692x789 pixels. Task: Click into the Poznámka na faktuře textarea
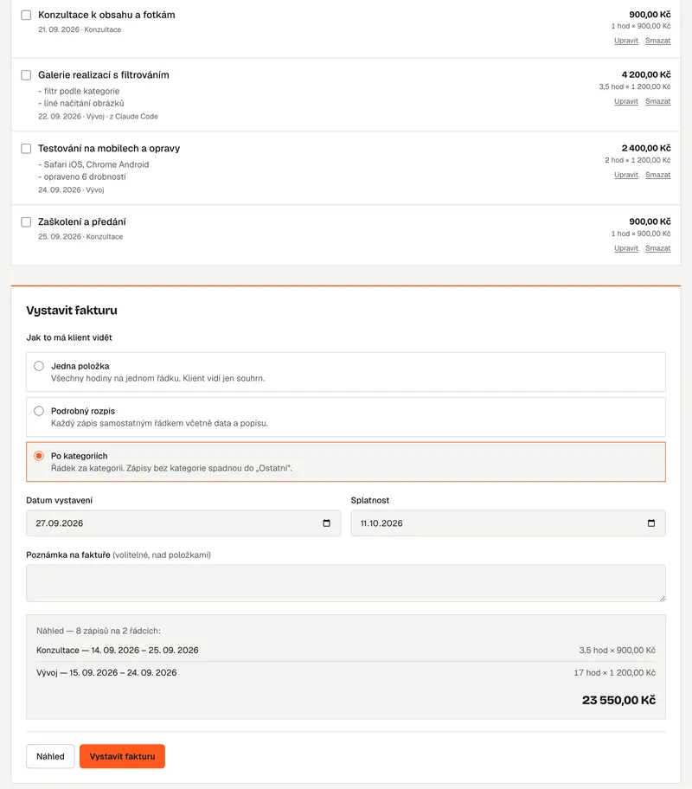tap(346, 583)
